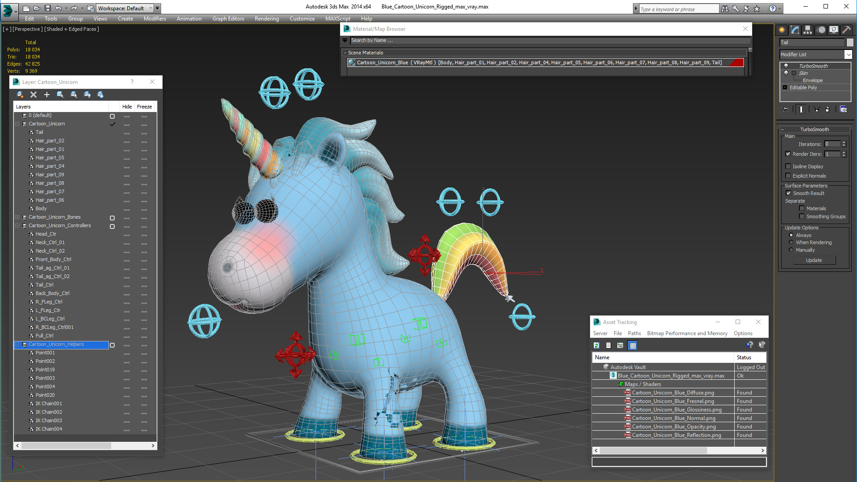The width and height of the screenshot is (857, 482).
Task: Click the Tail object color swatch
Action: (849, 42)
